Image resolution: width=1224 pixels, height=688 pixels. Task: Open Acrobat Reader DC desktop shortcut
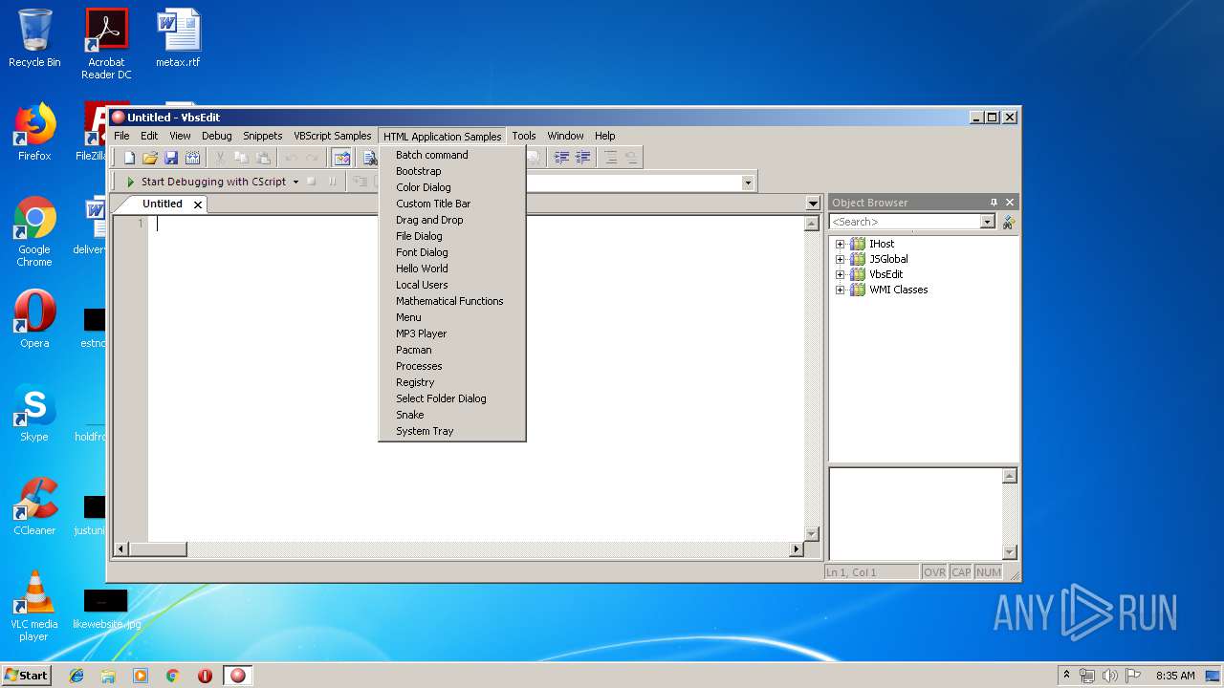pos(106,44)
